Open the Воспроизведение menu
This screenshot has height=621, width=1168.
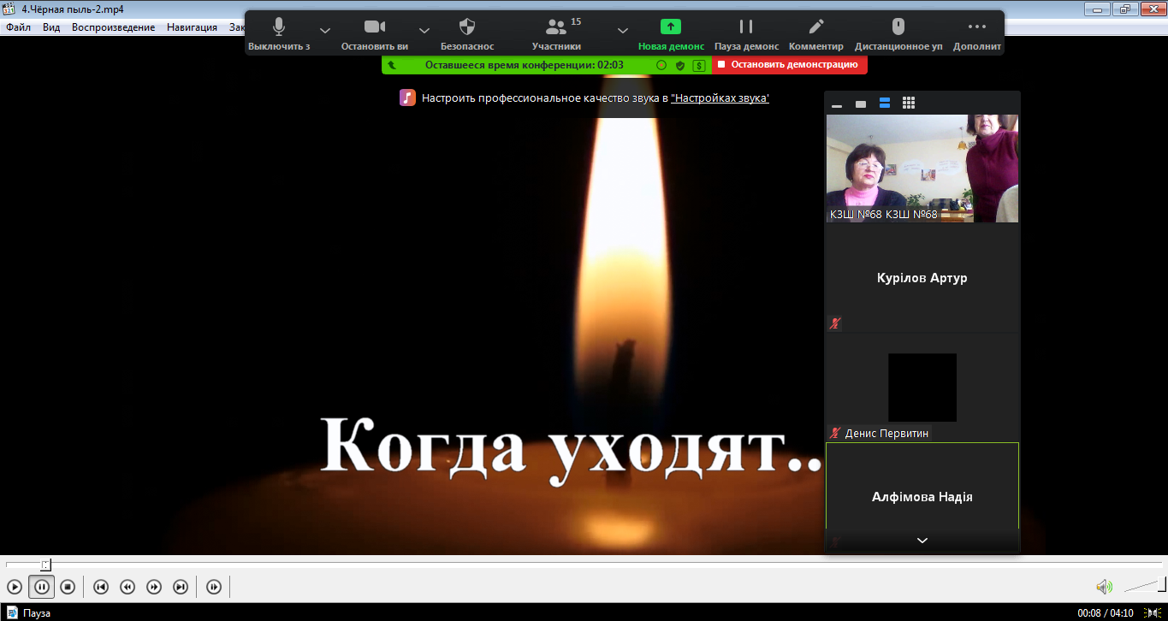pyautogui.click(x=114, y=27)
